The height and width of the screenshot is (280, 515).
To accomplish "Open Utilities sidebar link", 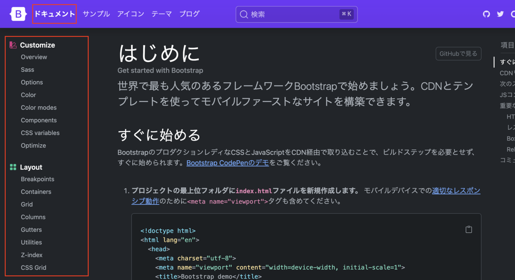I will tap(31, 243).
